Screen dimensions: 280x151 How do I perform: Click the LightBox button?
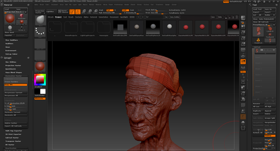point(51,11)
